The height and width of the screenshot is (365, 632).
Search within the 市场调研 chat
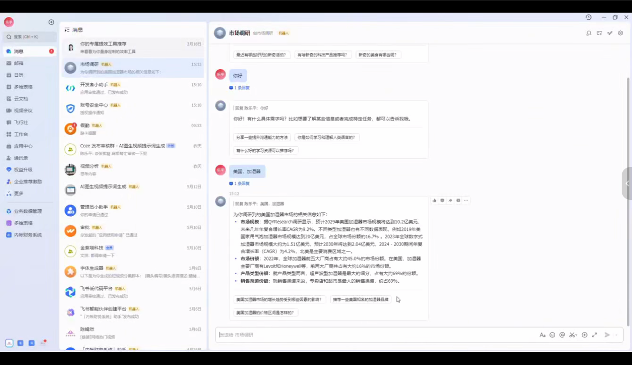pos(588,33)
